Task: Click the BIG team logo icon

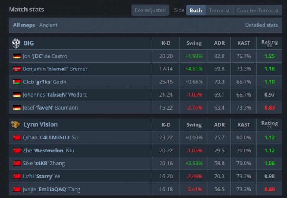Action: coord(16,43)
